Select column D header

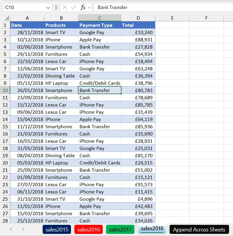click(x=138, y=18)
